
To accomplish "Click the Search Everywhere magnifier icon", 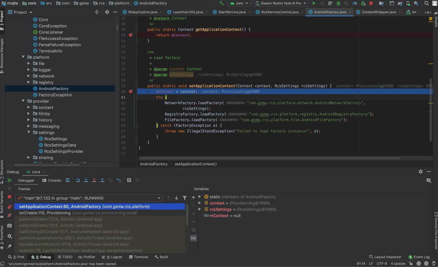I will click(426, 3).
